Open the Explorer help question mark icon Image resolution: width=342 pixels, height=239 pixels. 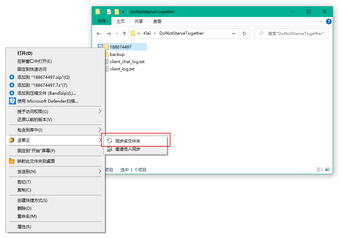click(x=328, y=22)
